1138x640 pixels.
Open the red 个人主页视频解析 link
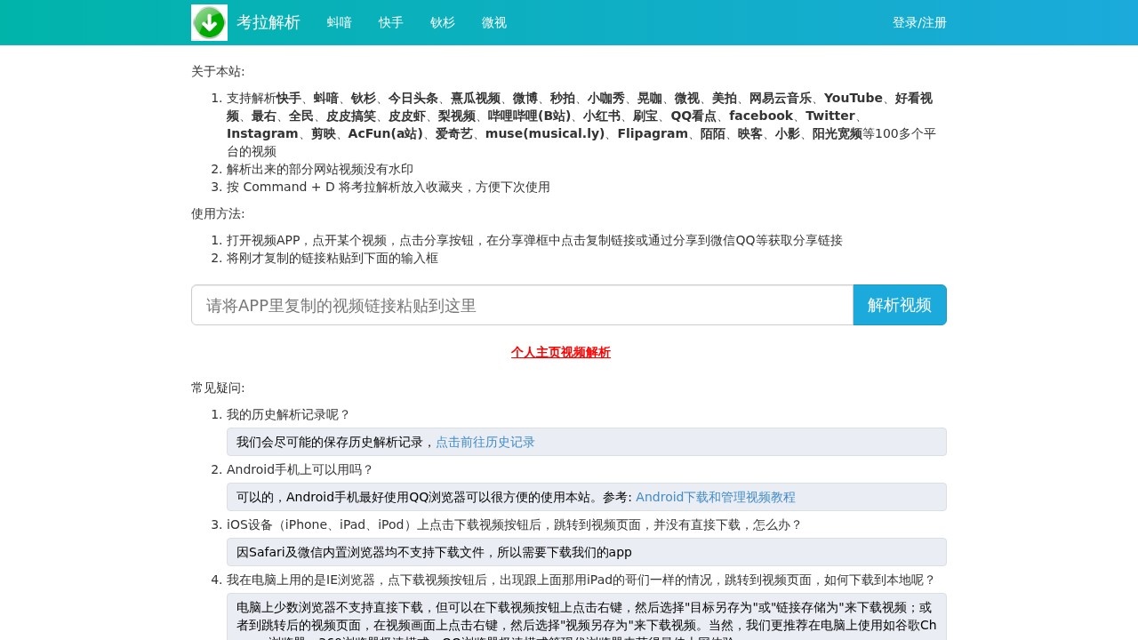click(x=560, y=352)
